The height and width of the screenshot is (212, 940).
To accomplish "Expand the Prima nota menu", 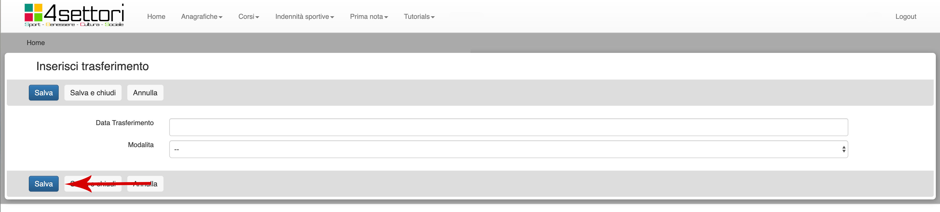I will click(x=369, y=17).
